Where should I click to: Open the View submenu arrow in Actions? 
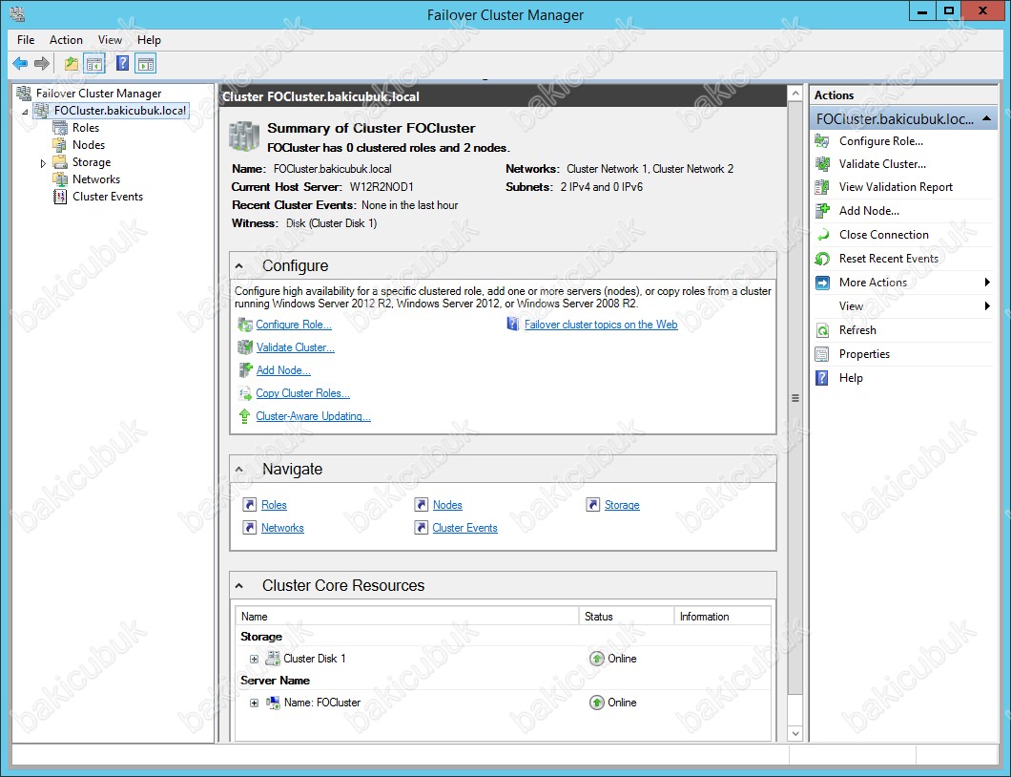[x=987, y=305]
